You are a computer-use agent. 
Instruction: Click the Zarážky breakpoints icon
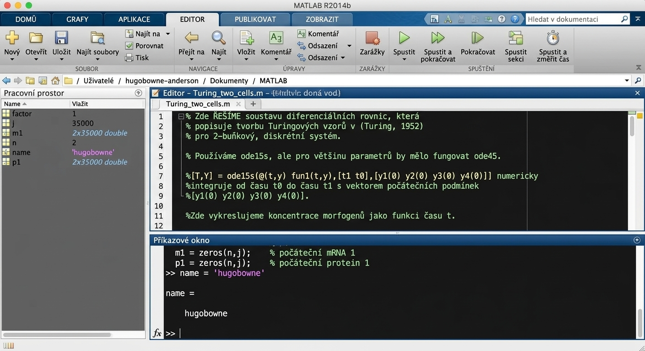(x=372, y=37)
